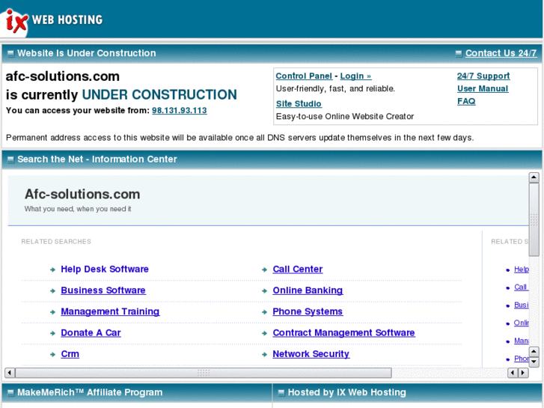Image resolution: width=544 pixels, height=408 pixels.
Task: Click arrow icon beside Business Software
Action: click(52, 290)
